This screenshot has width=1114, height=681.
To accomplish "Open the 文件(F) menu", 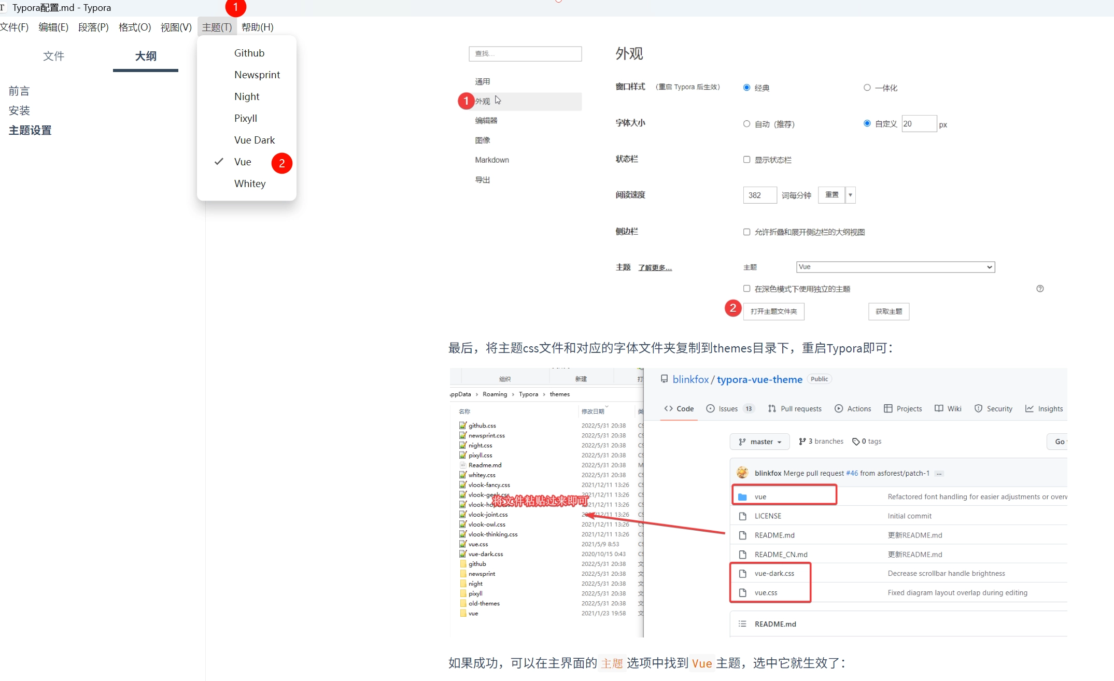I will point(15,27).
